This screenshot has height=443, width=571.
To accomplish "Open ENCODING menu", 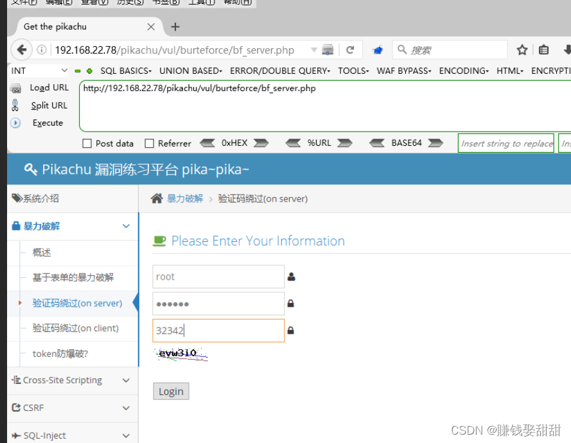I will point(464,71).
